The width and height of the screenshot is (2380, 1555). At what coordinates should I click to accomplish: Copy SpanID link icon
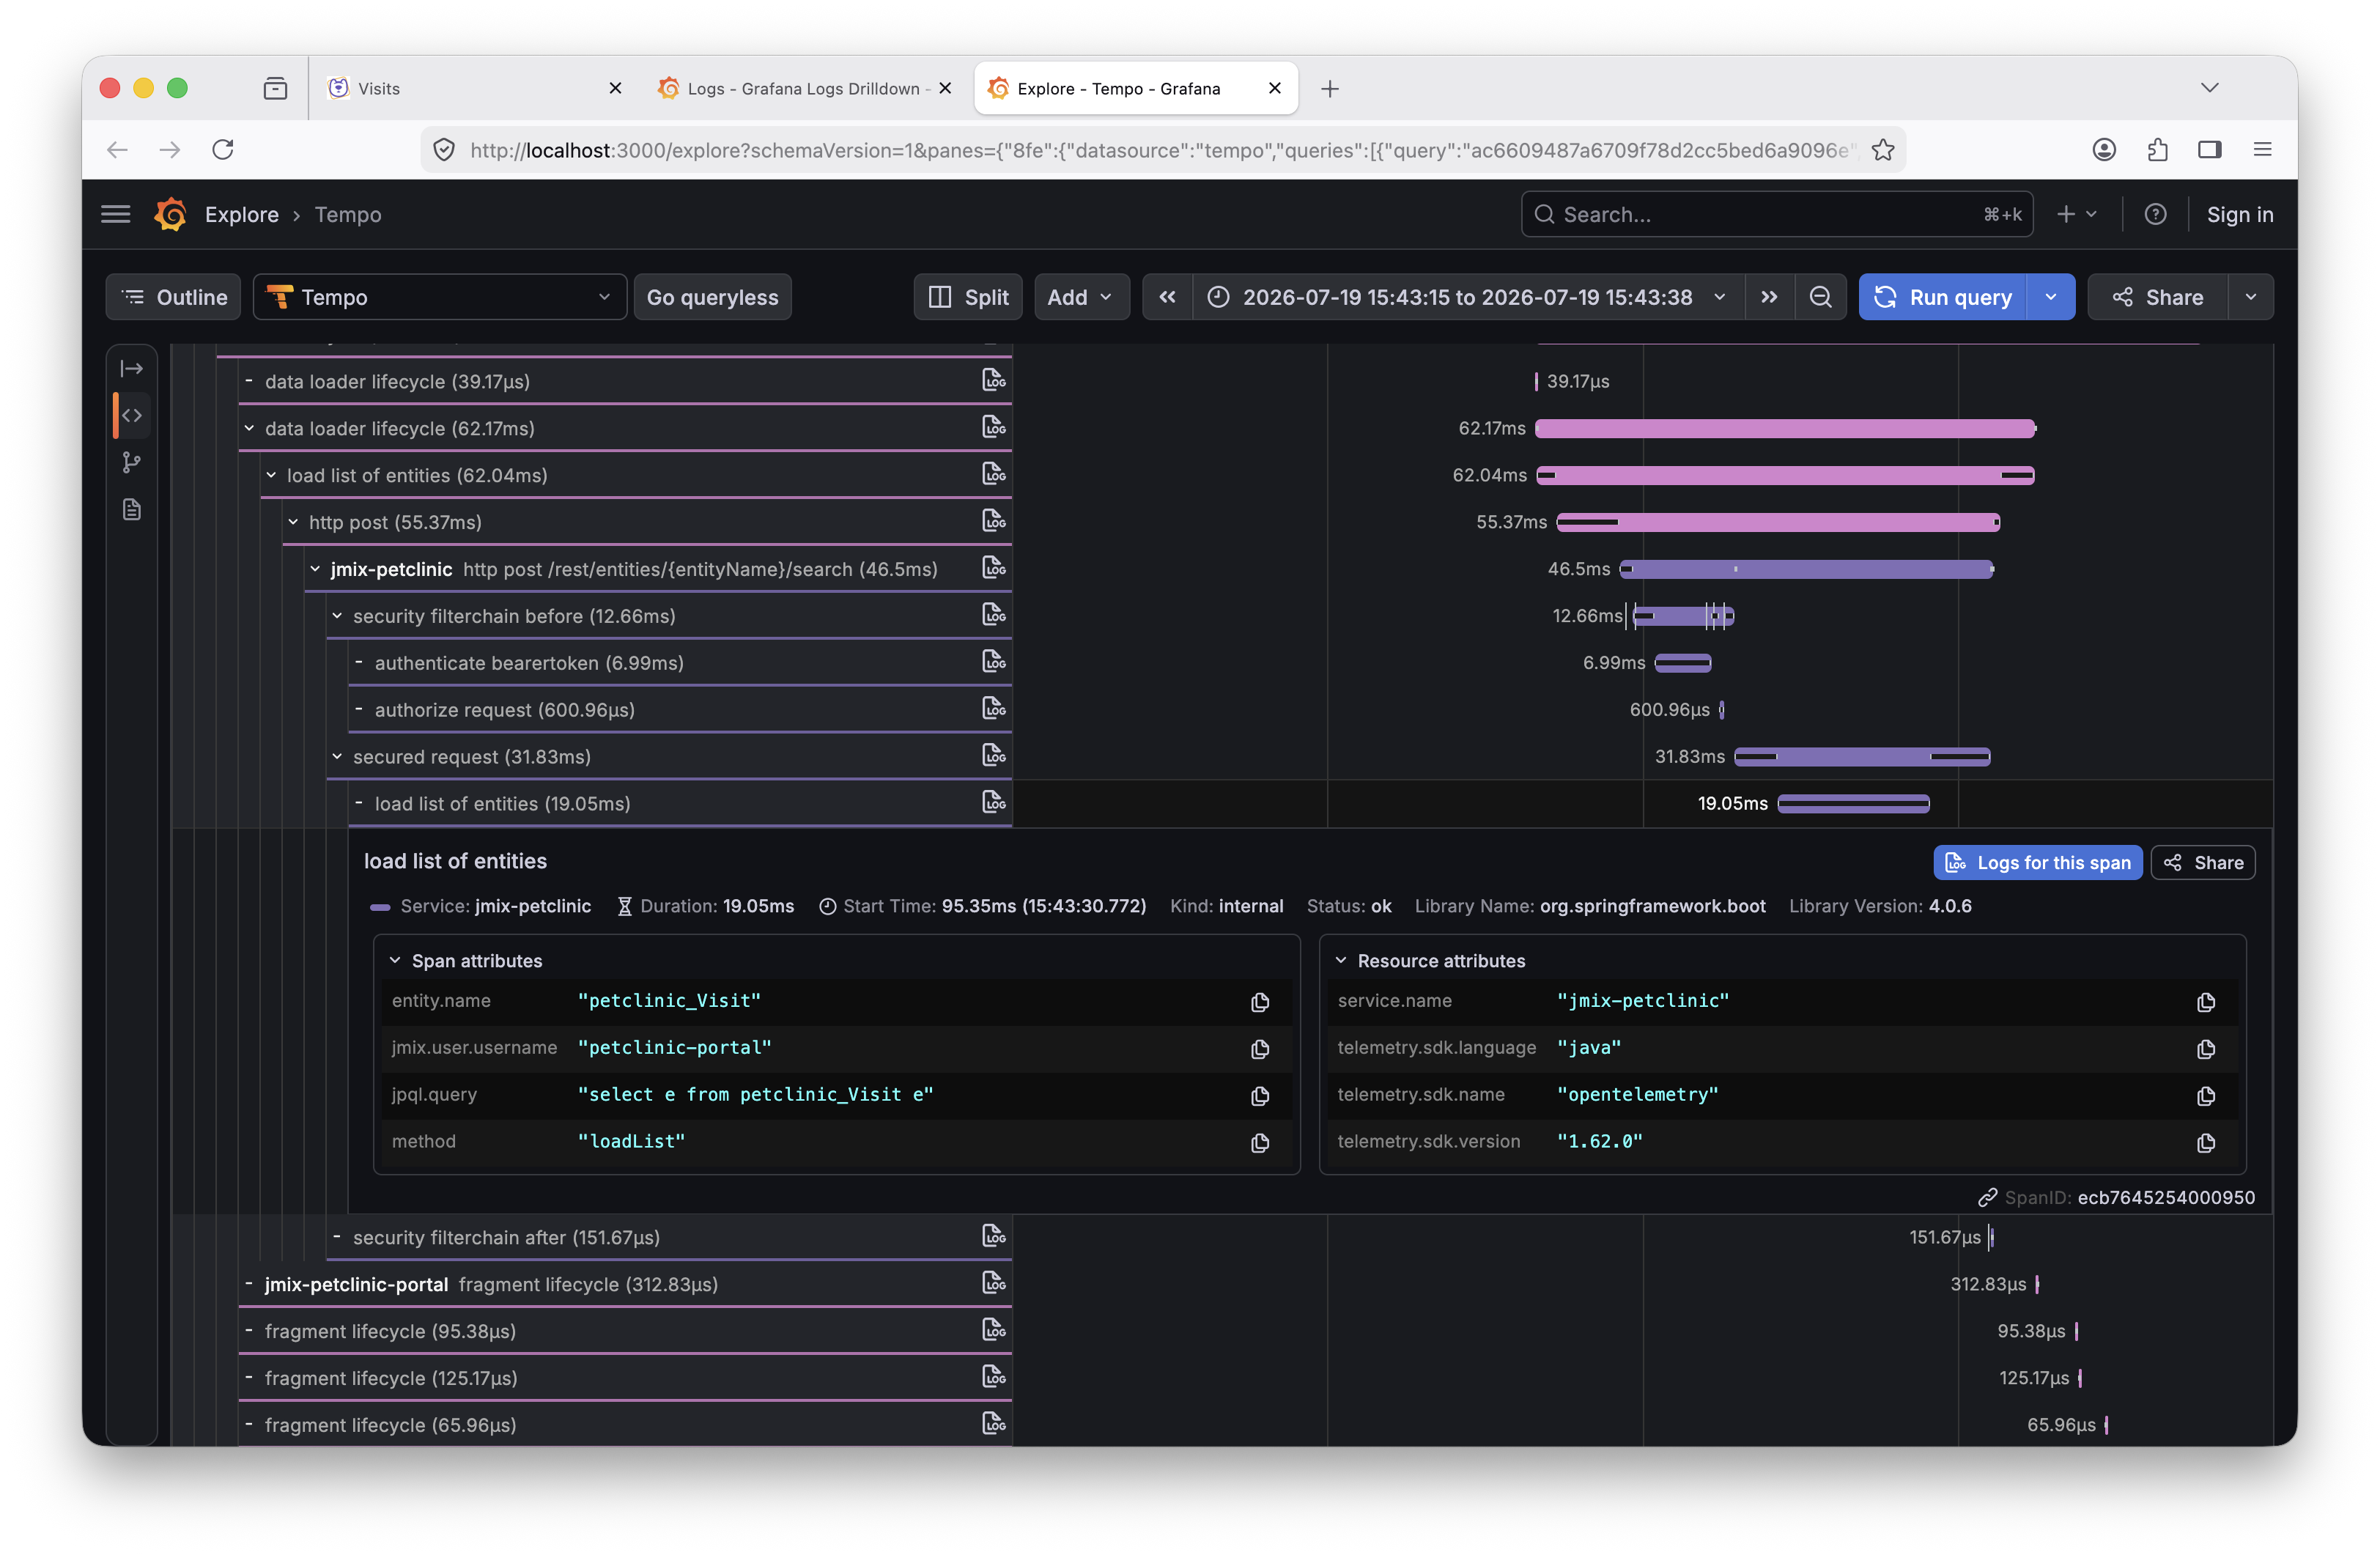tap(1987, 1197)
